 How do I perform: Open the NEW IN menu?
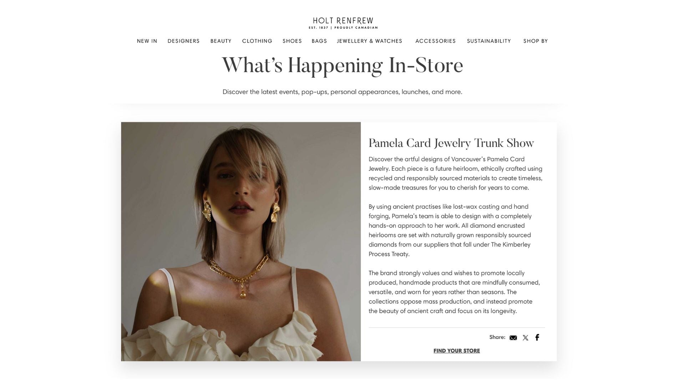point(147,41)
